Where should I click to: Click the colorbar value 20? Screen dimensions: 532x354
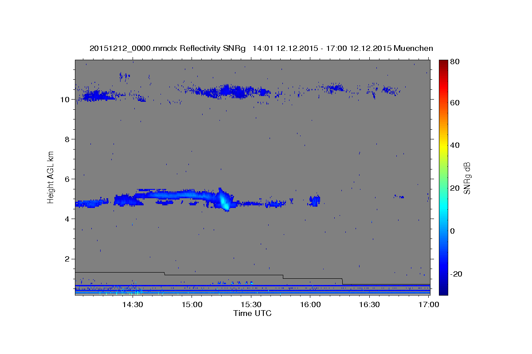[x=454, y=188]
